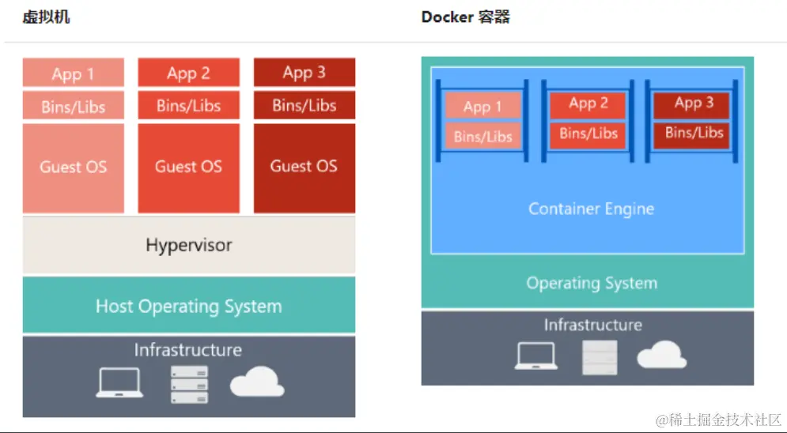Click the Host Operating System layer
The image size is (787, 433).
tap(189, 305)
